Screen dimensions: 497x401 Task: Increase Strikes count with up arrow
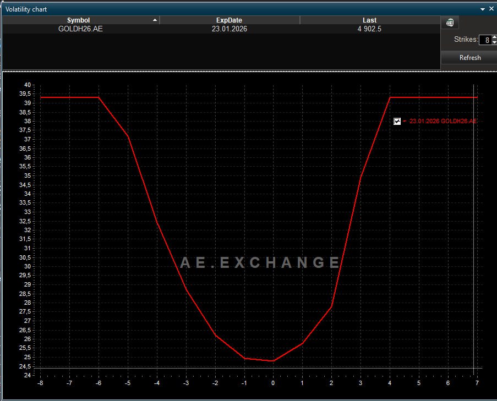[494, 37]
